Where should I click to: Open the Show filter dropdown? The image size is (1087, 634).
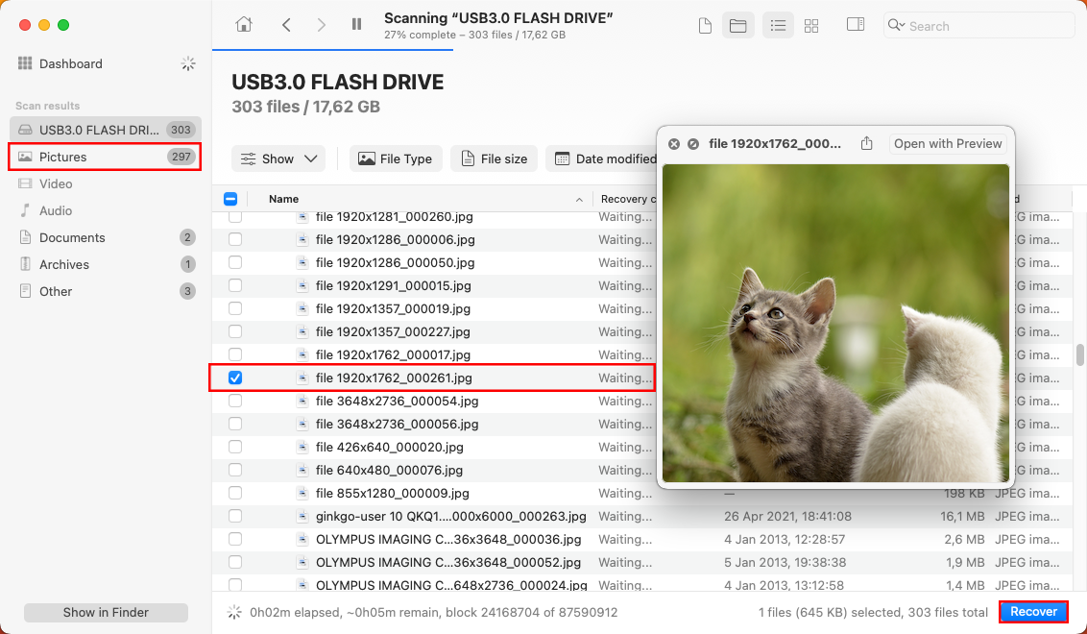click(x=278, y=158)
